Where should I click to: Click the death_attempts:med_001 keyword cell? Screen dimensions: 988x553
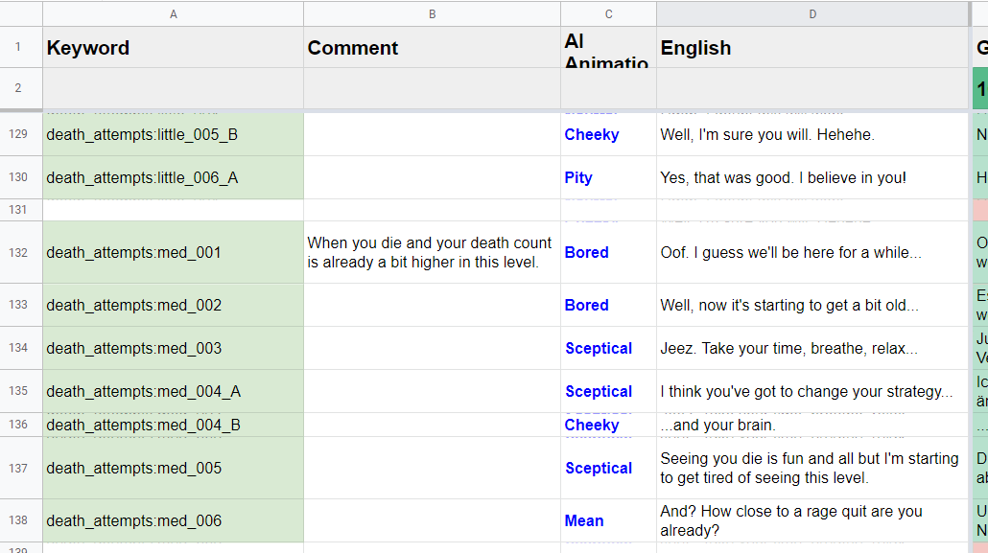(x=173, y=253)
